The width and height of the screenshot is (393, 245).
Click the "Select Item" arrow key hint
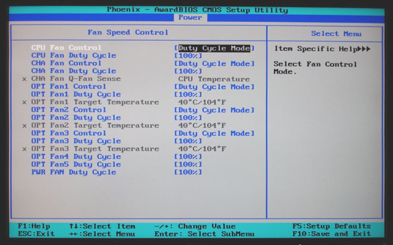click(102, 226)
